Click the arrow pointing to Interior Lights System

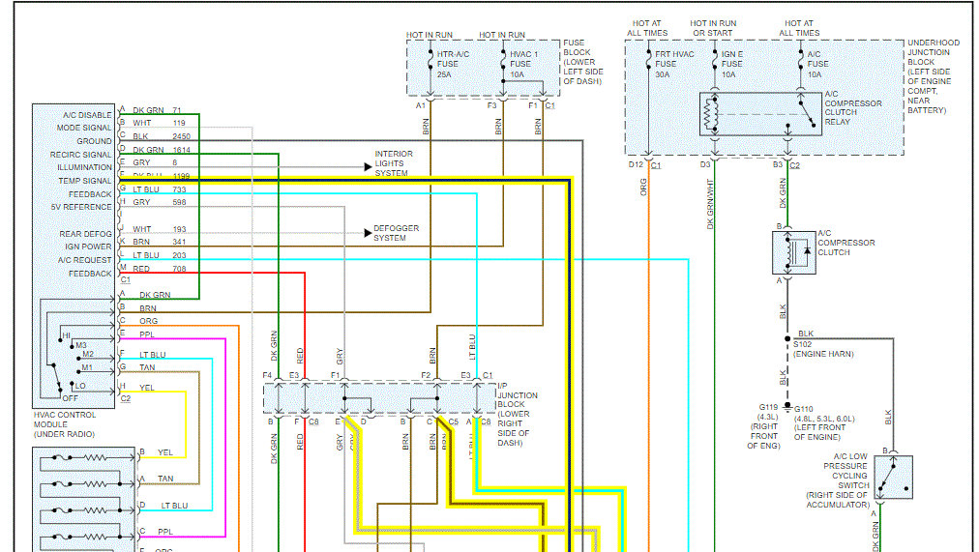368,166
